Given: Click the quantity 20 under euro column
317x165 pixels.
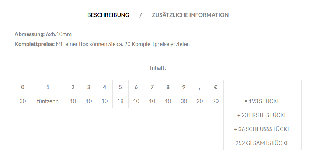Looking at the screenshot, I should tap(216, 101).
